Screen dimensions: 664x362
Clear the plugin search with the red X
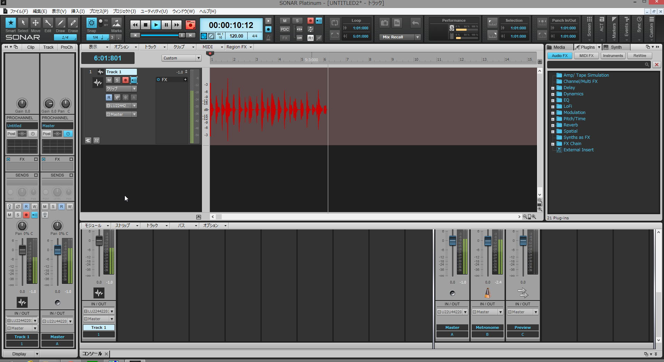pyautogui.click(x=656, y=65)
